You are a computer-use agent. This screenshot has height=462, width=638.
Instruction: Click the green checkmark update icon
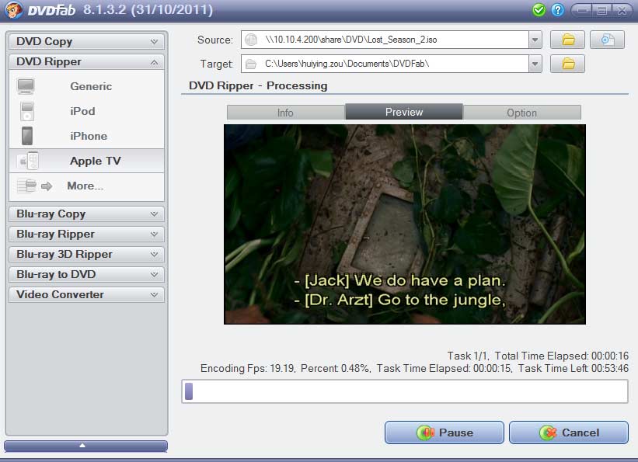point(539,10)
